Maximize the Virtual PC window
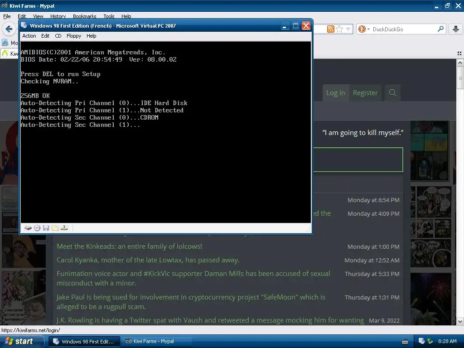Screen dimensions: 464x348 coord(295,26)
